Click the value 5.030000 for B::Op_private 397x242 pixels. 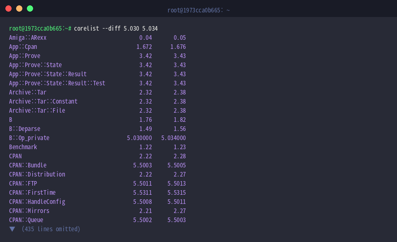point(139,138)
